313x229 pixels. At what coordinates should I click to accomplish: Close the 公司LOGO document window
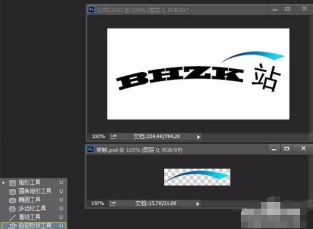pos(304,9)
